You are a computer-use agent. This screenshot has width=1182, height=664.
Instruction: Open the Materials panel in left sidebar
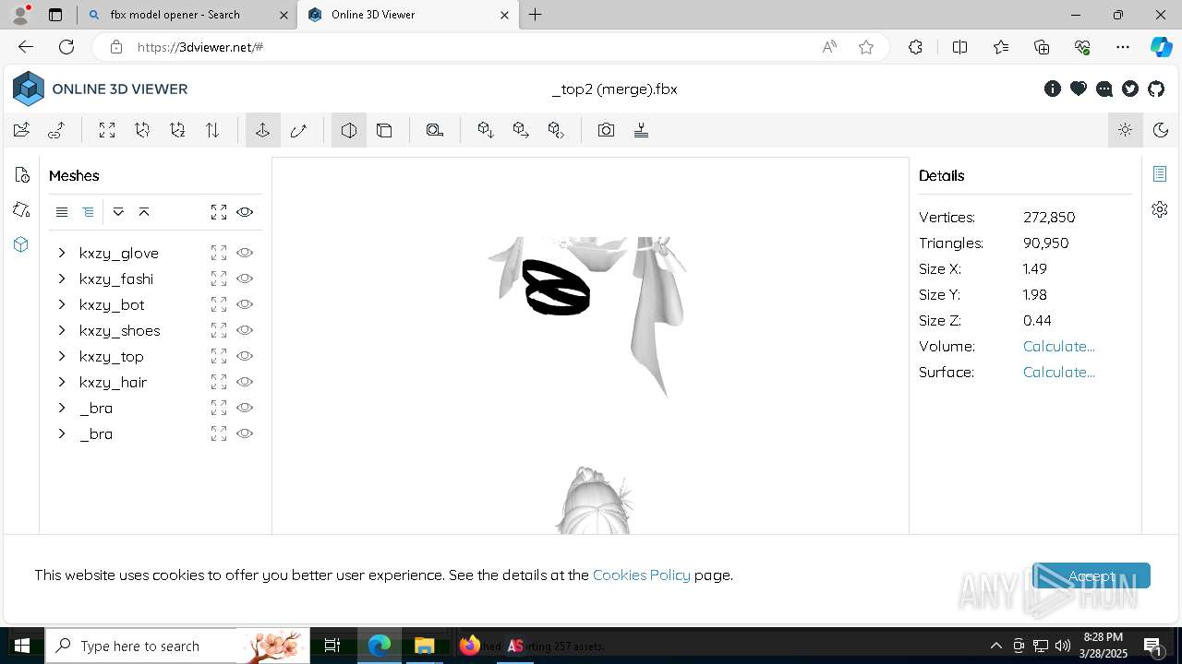click(22, 210)
